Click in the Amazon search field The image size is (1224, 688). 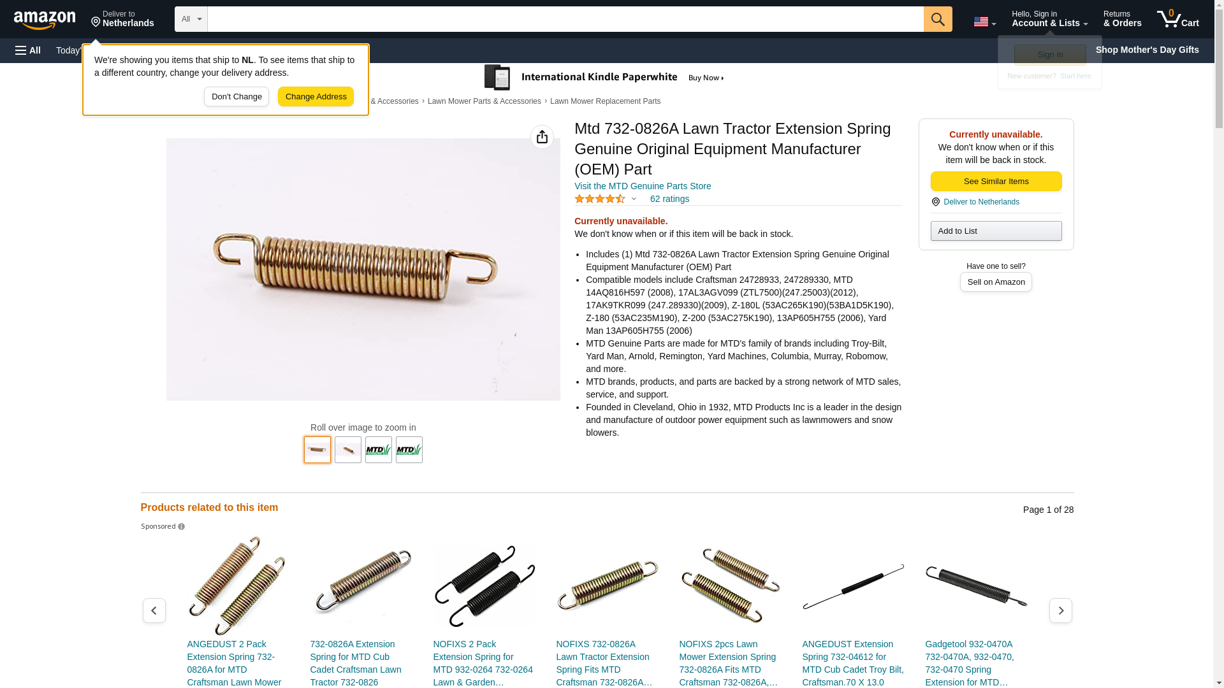pos(565,19)
